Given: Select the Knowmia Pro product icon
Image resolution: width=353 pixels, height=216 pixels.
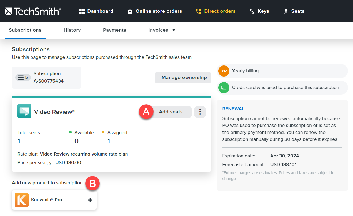Looking at the screenshot, I should (21, 200).
